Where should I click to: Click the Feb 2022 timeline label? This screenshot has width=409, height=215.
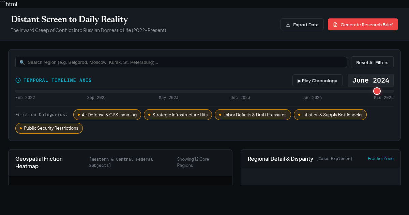pos(25,98)
